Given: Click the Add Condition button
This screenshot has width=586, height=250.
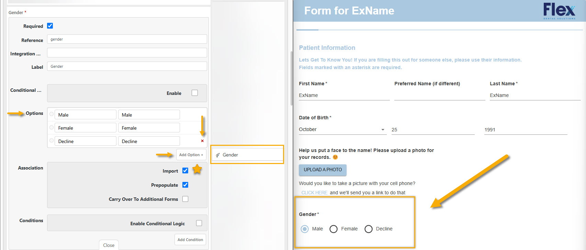Looking at the screenshot, I should coord(190,240).
